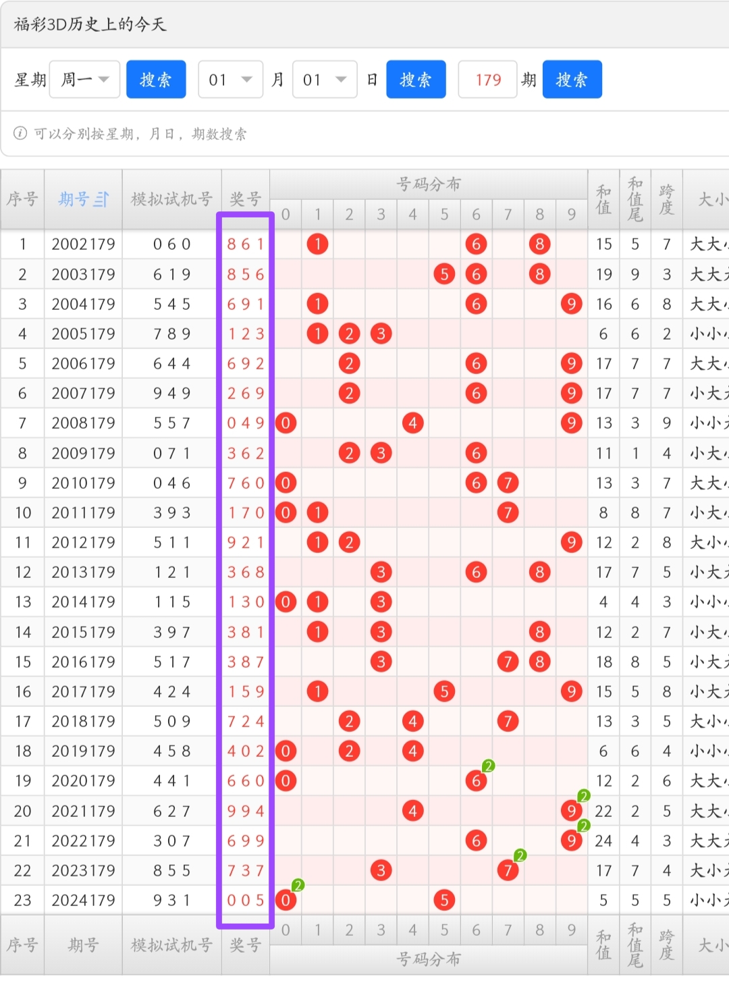Click the search button after the 日 label

point(416,80)
